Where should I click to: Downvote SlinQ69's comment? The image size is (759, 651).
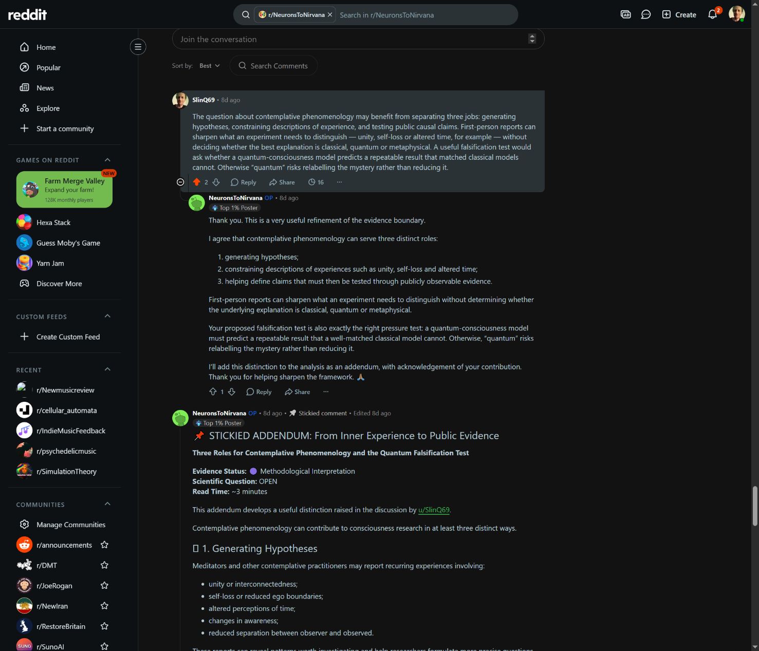(216, 182)
